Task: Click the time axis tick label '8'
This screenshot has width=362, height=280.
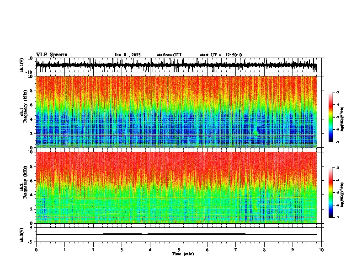Action: click(264, 250)
